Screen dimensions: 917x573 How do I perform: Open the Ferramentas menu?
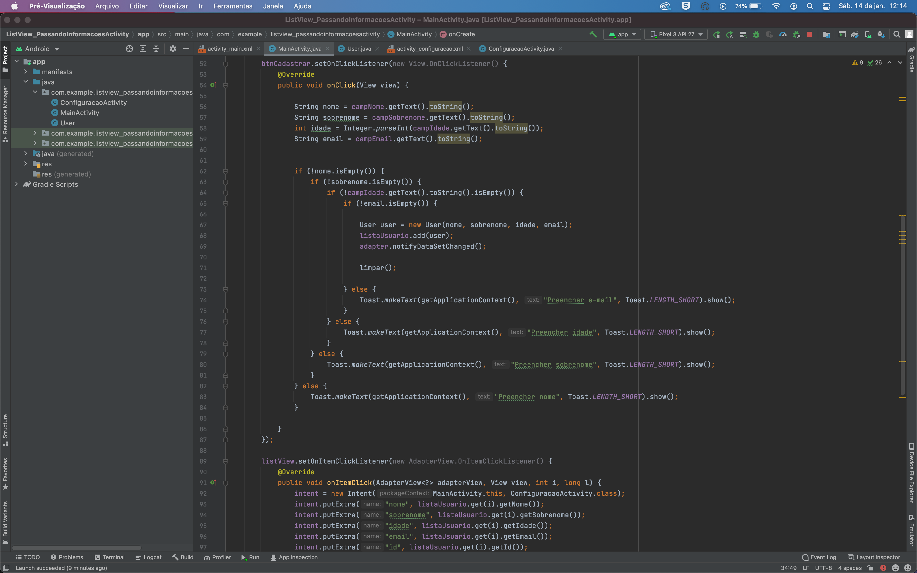coord(233,6)
